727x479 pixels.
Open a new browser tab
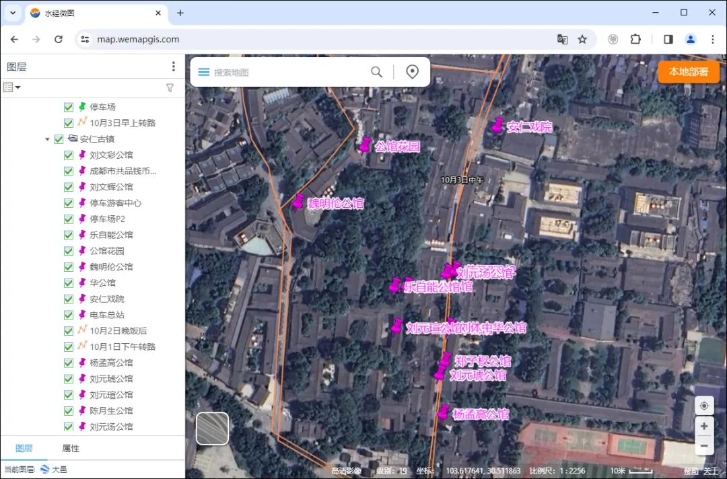point(180,13)
